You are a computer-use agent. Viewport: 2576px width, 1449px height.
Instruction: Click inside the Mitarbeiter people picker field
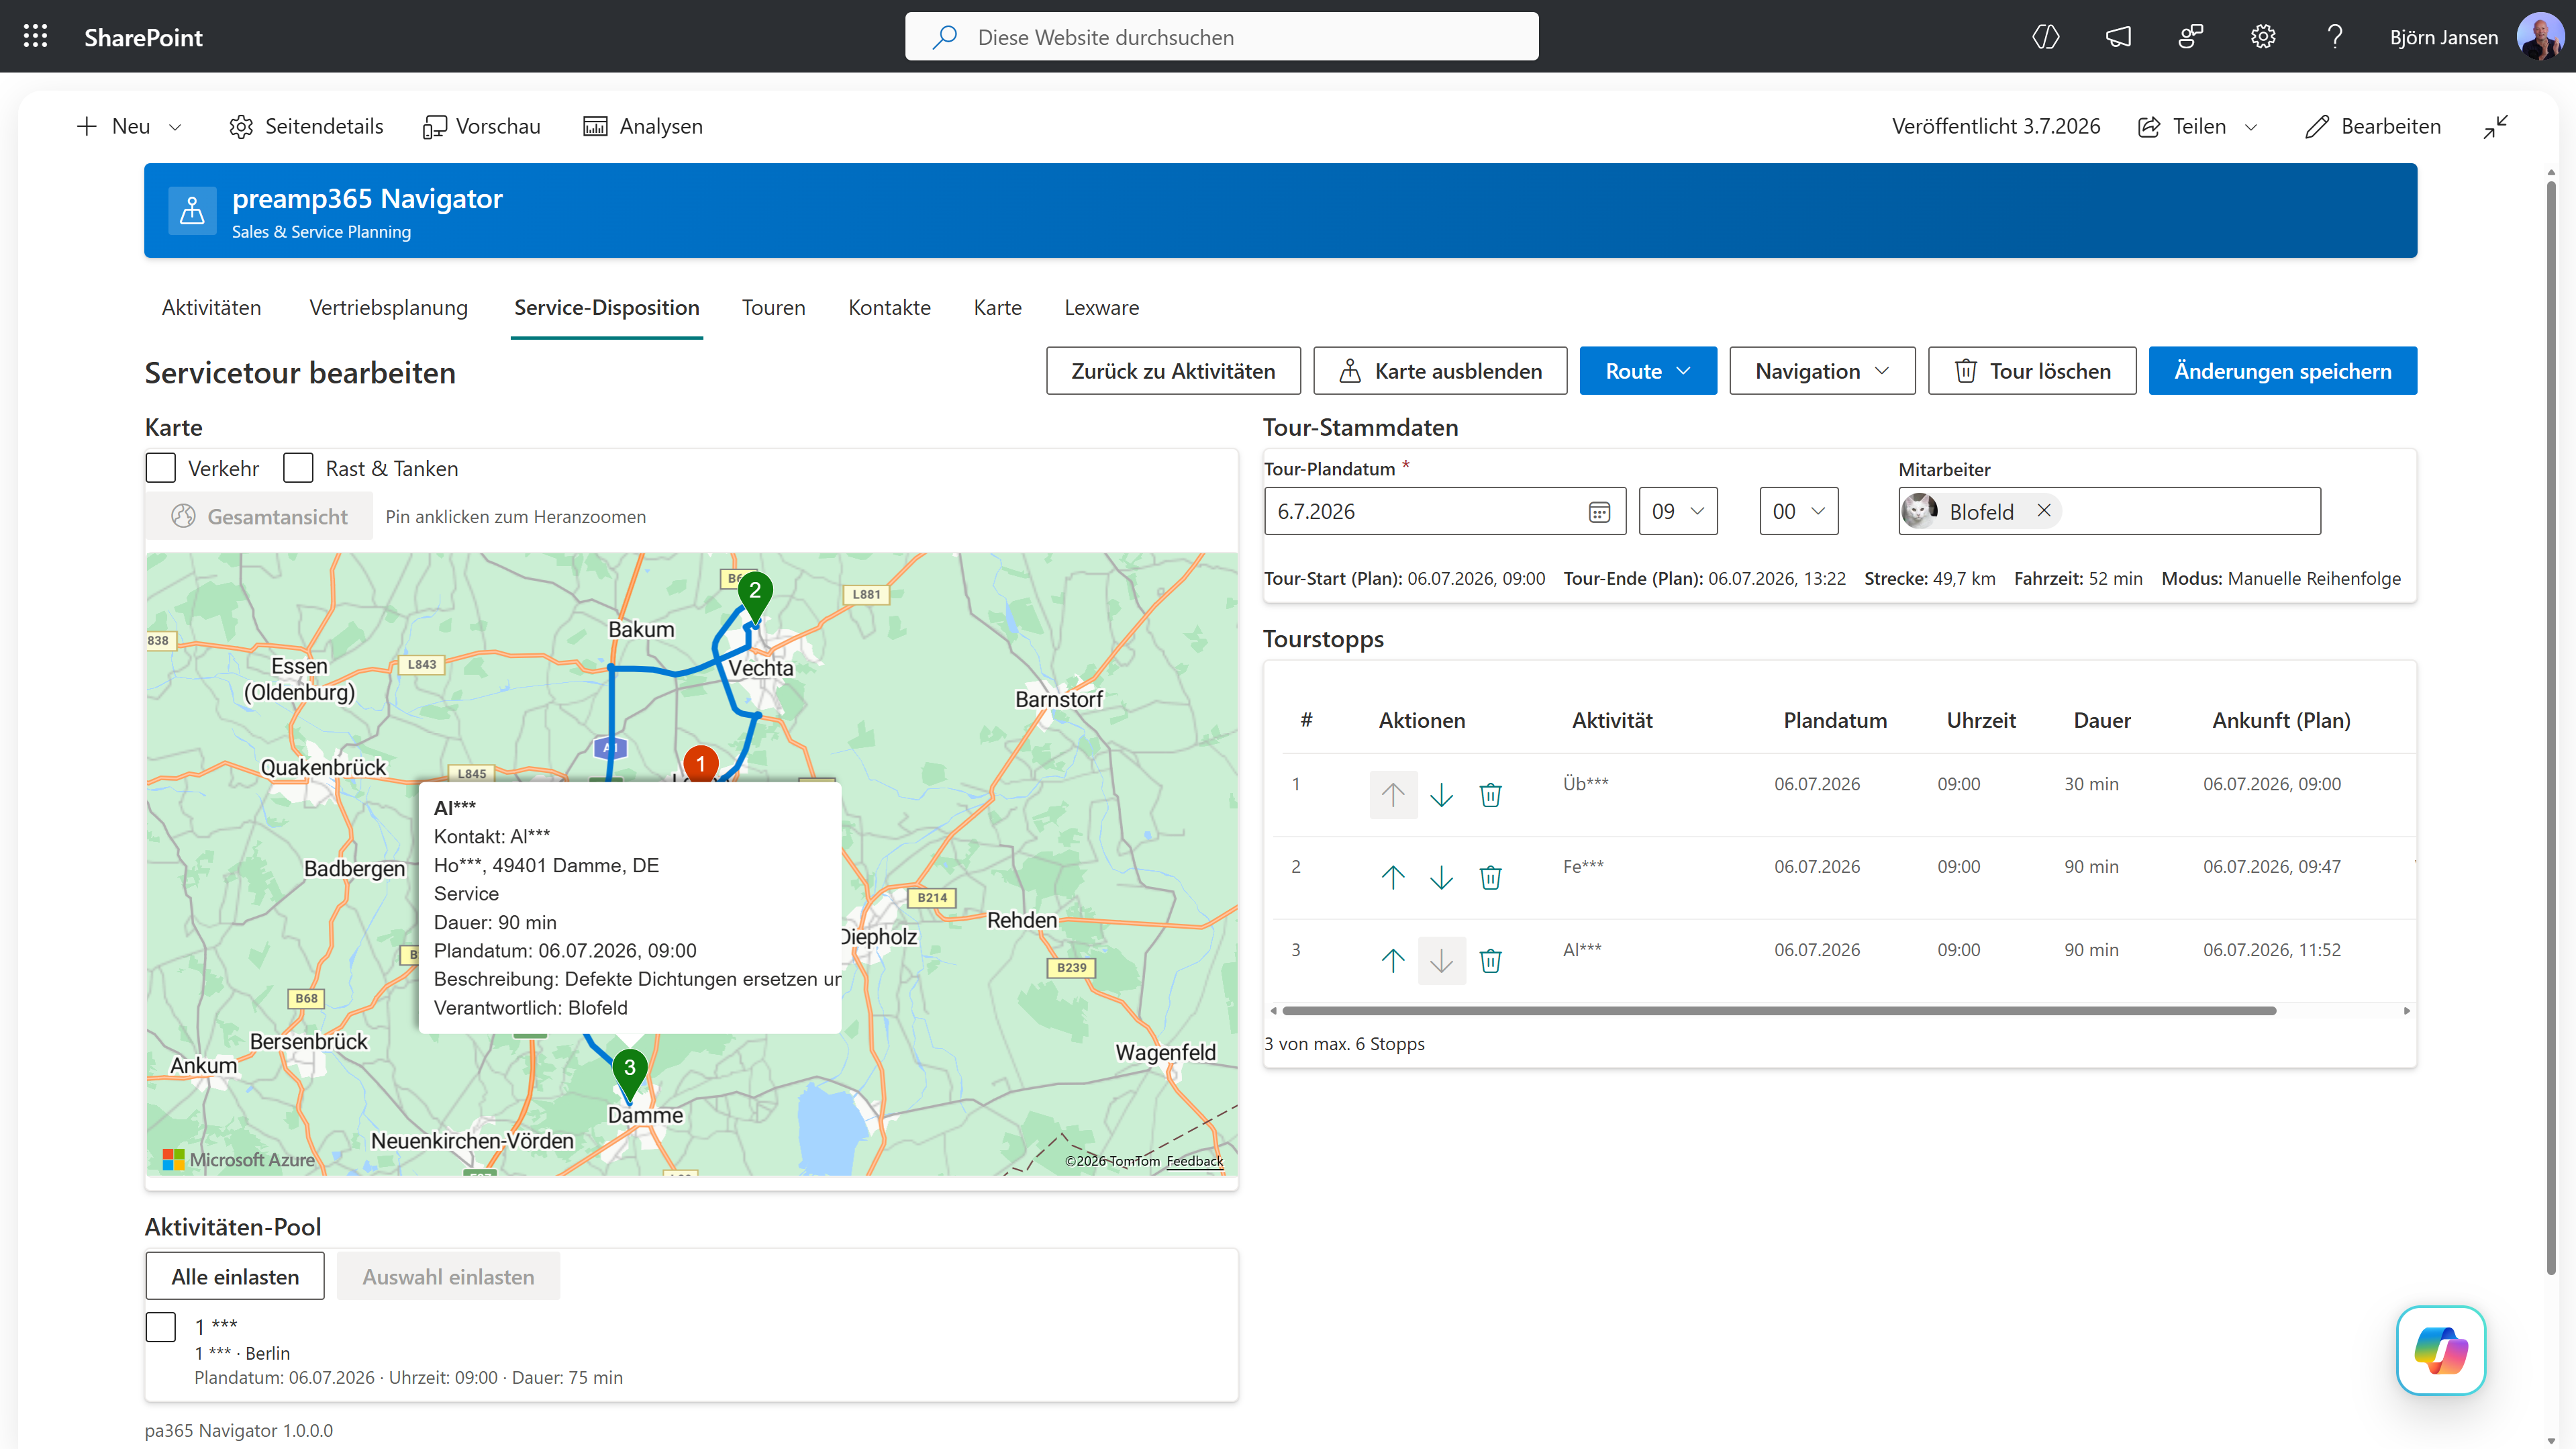tap(2109, 512)
